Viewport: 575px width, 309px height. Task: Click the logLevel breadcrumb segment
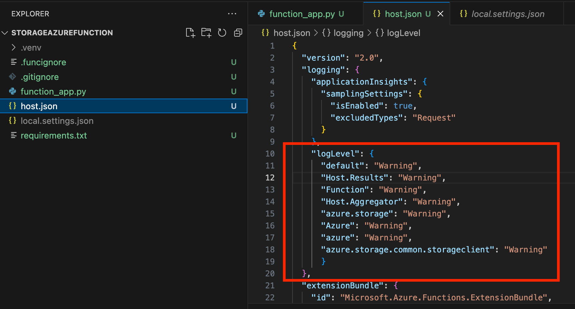(x=404, y=33)
